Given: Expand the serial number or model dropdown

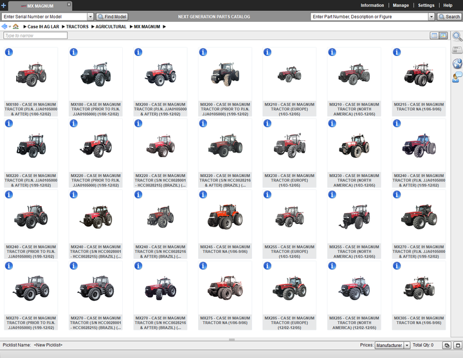Looking at the screenshot, I should pyautogui.click(x=91, y=17).
